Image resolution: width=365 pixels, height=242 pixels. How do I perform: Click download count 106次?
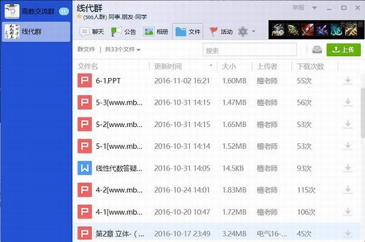tap(306, 212)
